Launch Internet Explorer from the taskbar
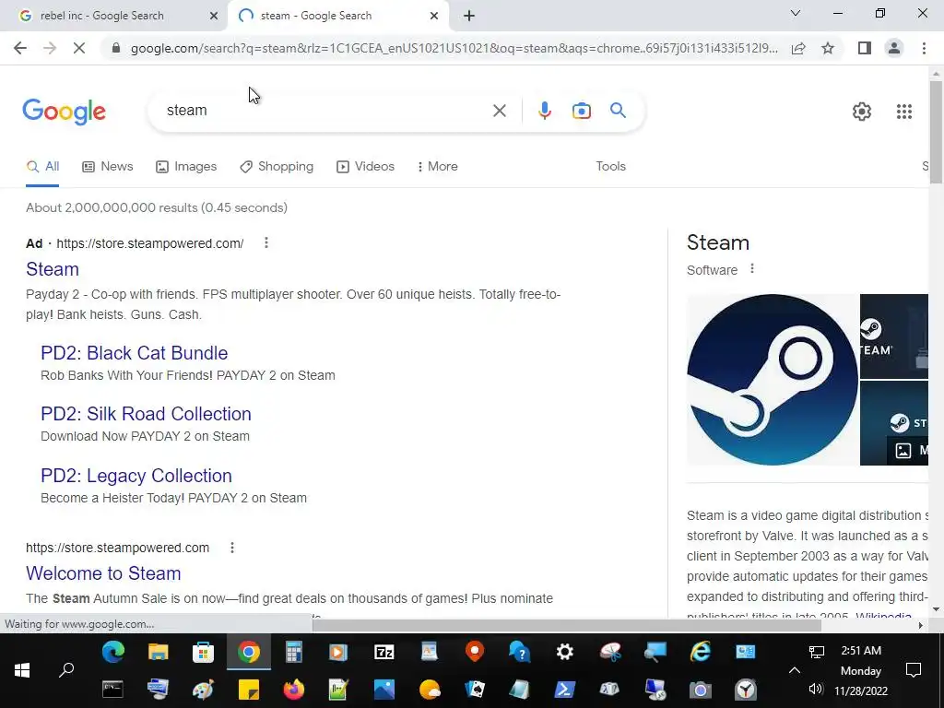The width and height of the screenshot is (944, 708). click(x=701, y=652)
